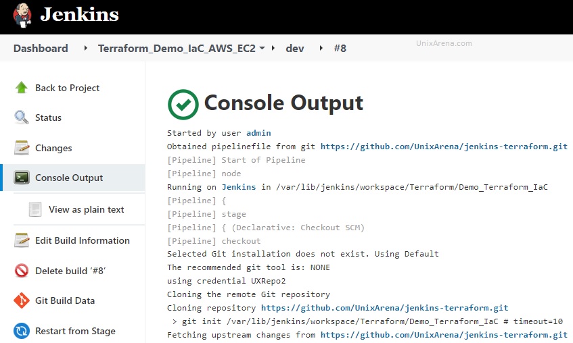The height and width of the screenshot is (343, 573).
Task: Open the Changes page
Action: 53,148
